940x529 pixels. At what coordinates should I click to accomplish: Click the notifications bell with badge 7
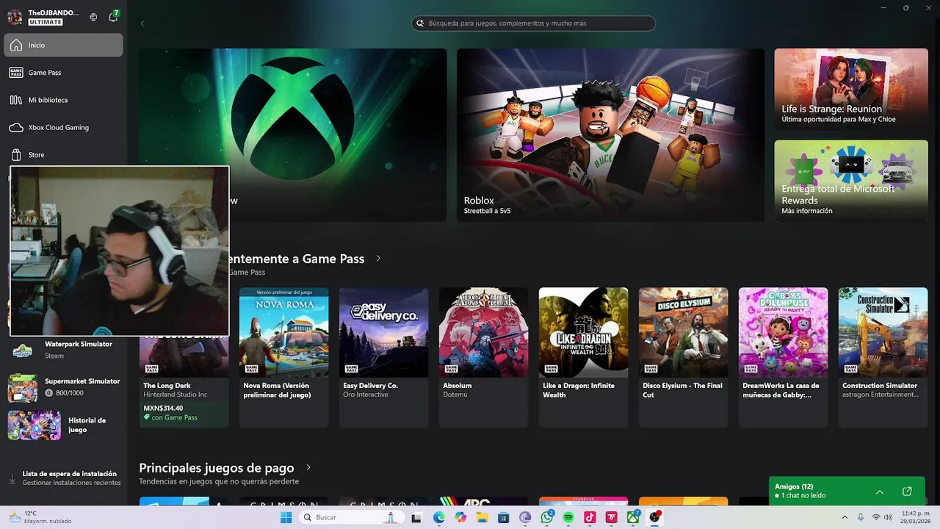coord(113,17)
